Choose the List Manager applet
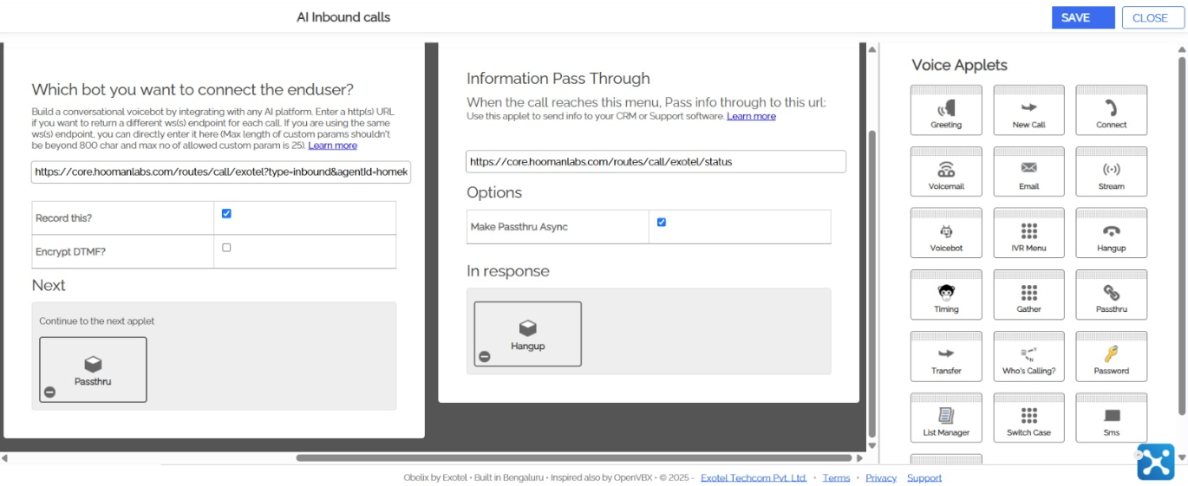The height and width of the screenshot is (486, 1188). [945, 418]
